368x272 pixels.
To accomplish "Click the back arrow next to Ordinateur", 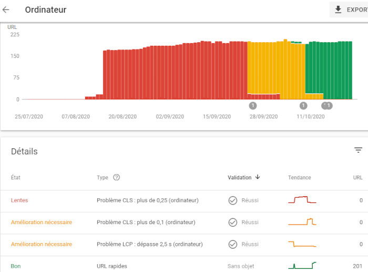I will [6, 9].
